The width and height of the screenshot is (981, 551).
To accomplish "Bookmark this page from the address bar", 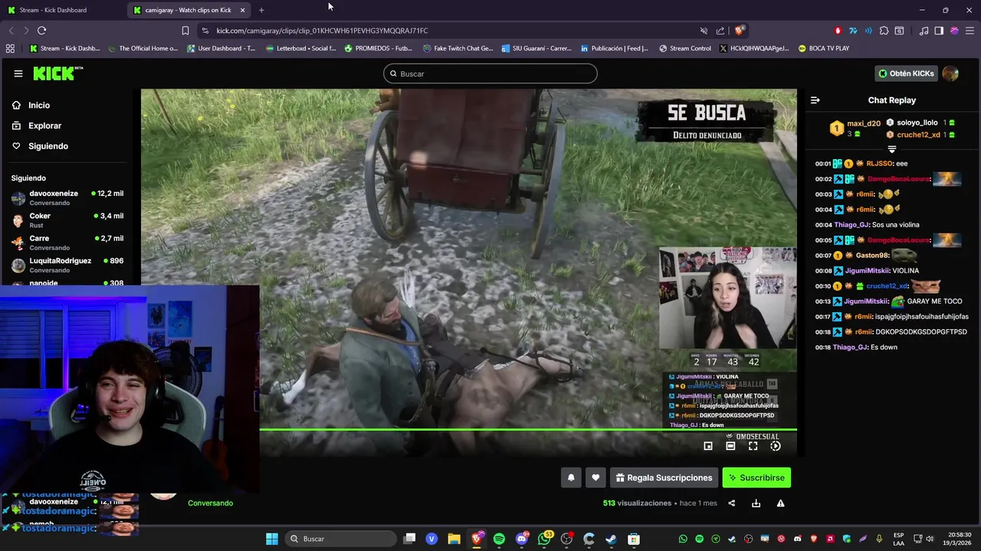I will coord(185,31).
